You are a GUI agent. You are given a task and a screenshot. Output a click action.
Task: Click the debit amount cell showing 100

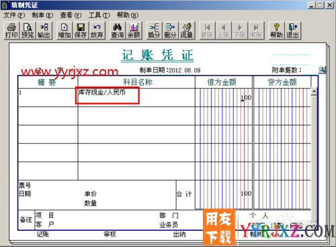[224, 97]
